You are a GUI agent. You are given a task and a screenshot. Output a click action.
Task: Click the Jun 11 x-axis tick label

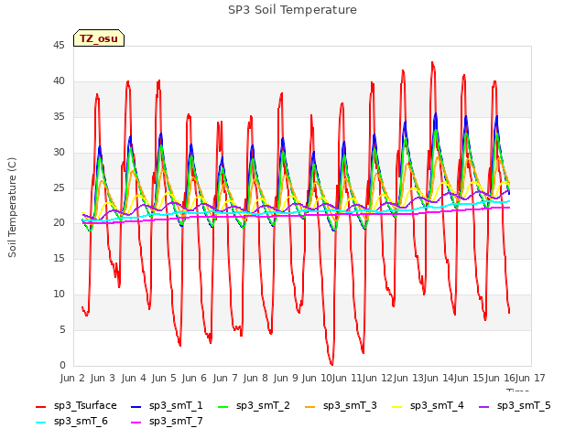347,378
